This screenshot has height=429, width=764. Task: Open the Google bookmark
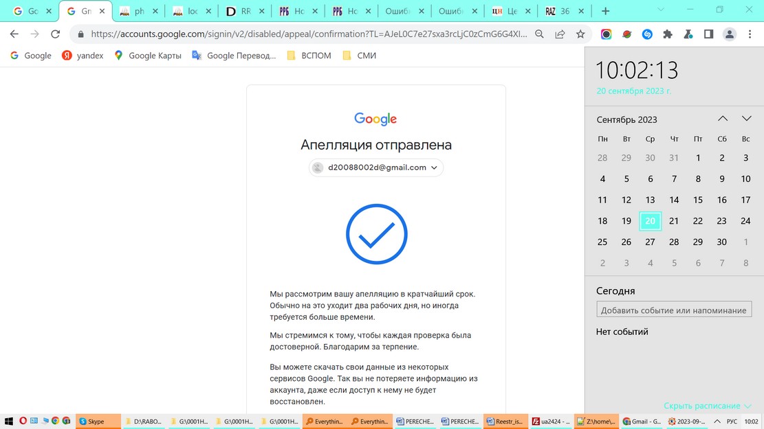click(31, 56)
